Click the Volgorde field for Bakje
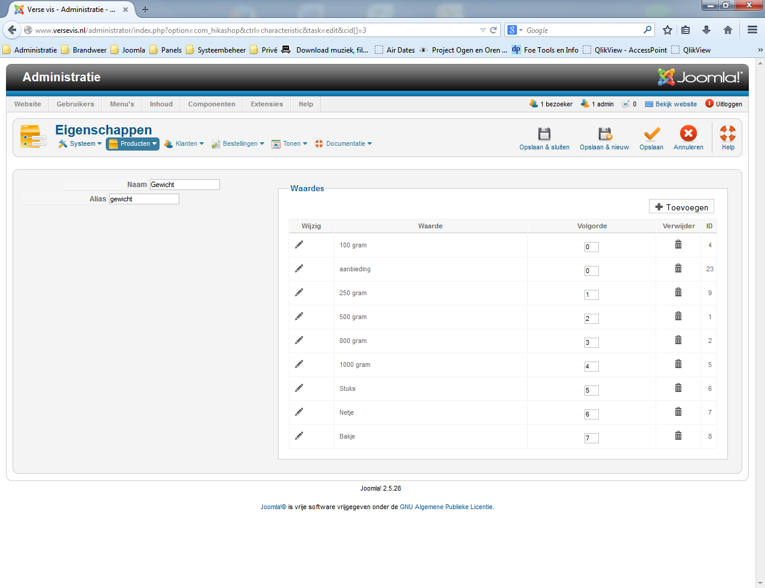 point(592,438)
